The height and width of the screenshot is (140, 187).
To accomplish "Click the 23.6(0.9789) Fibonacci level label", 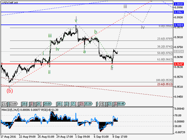I will tap(165, 39).
